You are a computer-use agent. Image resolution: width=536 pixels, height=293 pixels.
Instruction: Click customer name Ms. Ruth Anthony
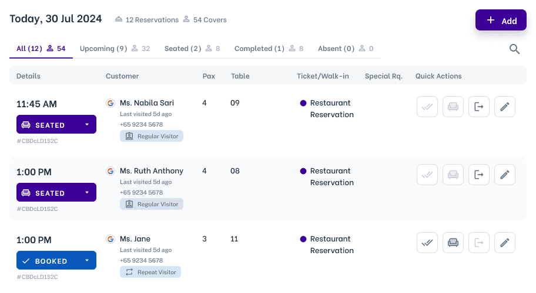(152, 171)
